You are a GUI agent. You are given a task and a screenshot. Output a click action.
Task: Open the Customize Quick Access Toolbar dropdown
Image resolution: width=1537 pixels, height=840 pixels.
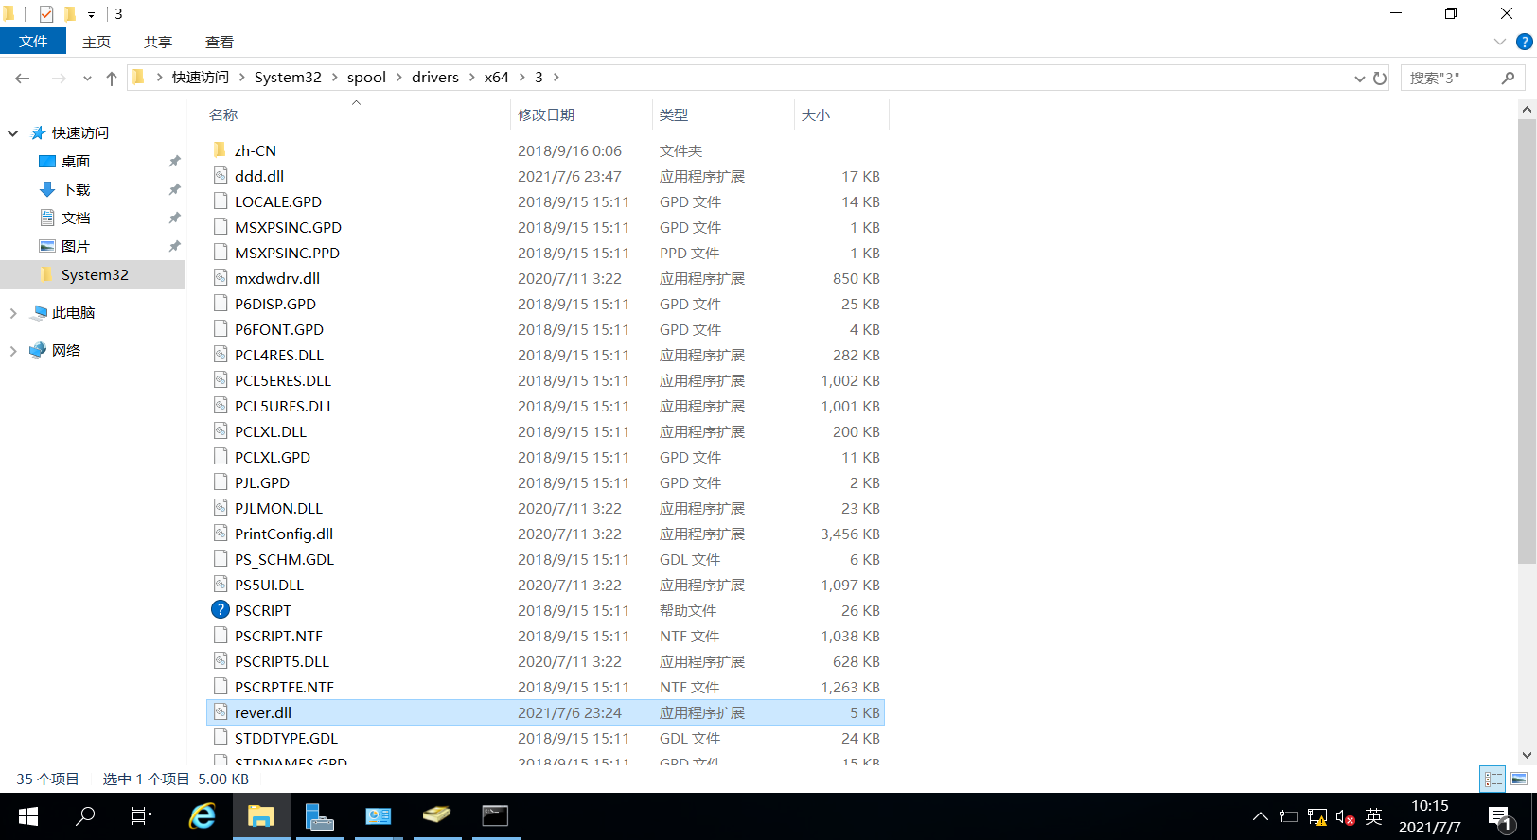[x=91, y=14]
